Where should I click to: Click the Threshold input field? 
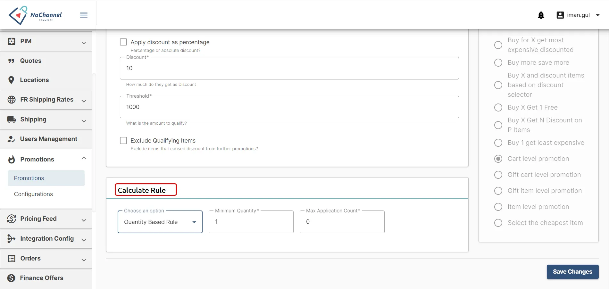point(289,107)
